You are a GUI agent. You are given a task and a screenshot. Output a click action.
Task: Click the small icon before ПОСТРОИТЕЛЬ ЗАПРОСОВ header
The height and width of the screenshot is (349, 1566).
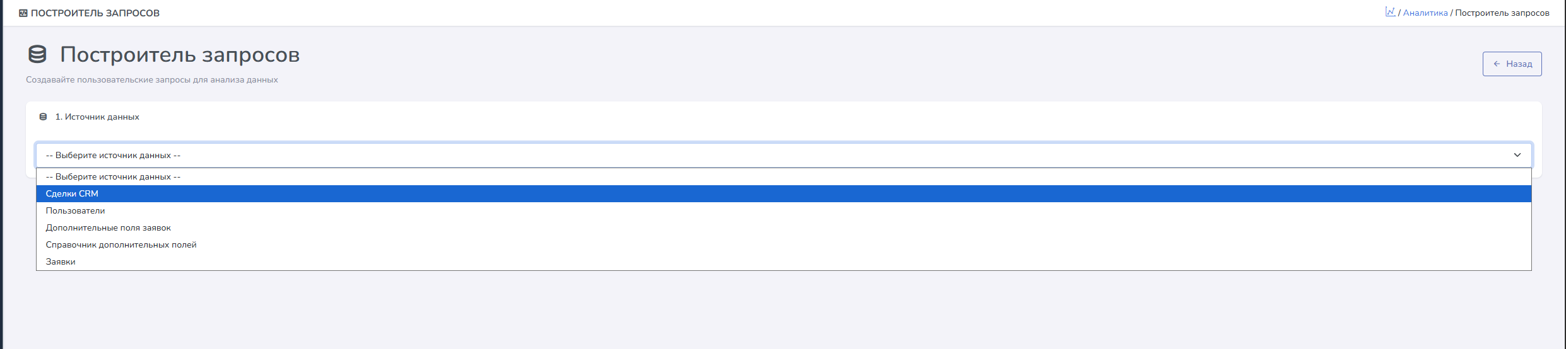point(23,13)
